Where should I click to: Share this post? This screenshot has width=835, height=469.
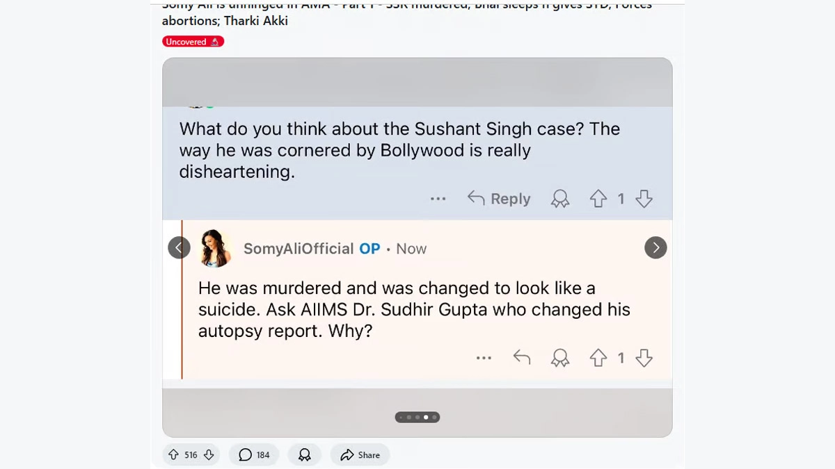tap(360, 455)
